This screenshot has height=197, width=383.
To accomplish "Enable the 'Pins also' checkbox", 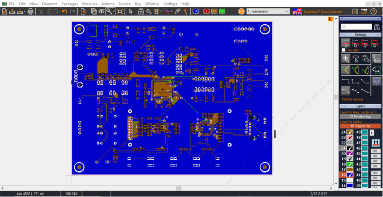I will (344, 50).
